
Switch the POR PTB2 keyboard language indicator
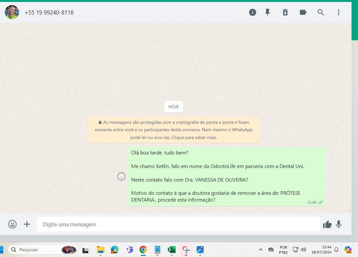283,250
